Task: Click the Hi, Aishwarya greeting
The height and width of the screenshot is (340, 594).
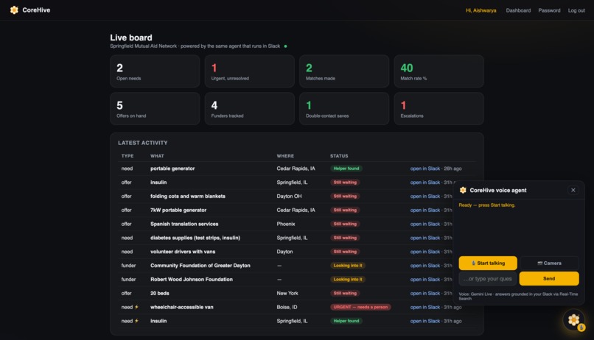Action: tap(481, 10)
